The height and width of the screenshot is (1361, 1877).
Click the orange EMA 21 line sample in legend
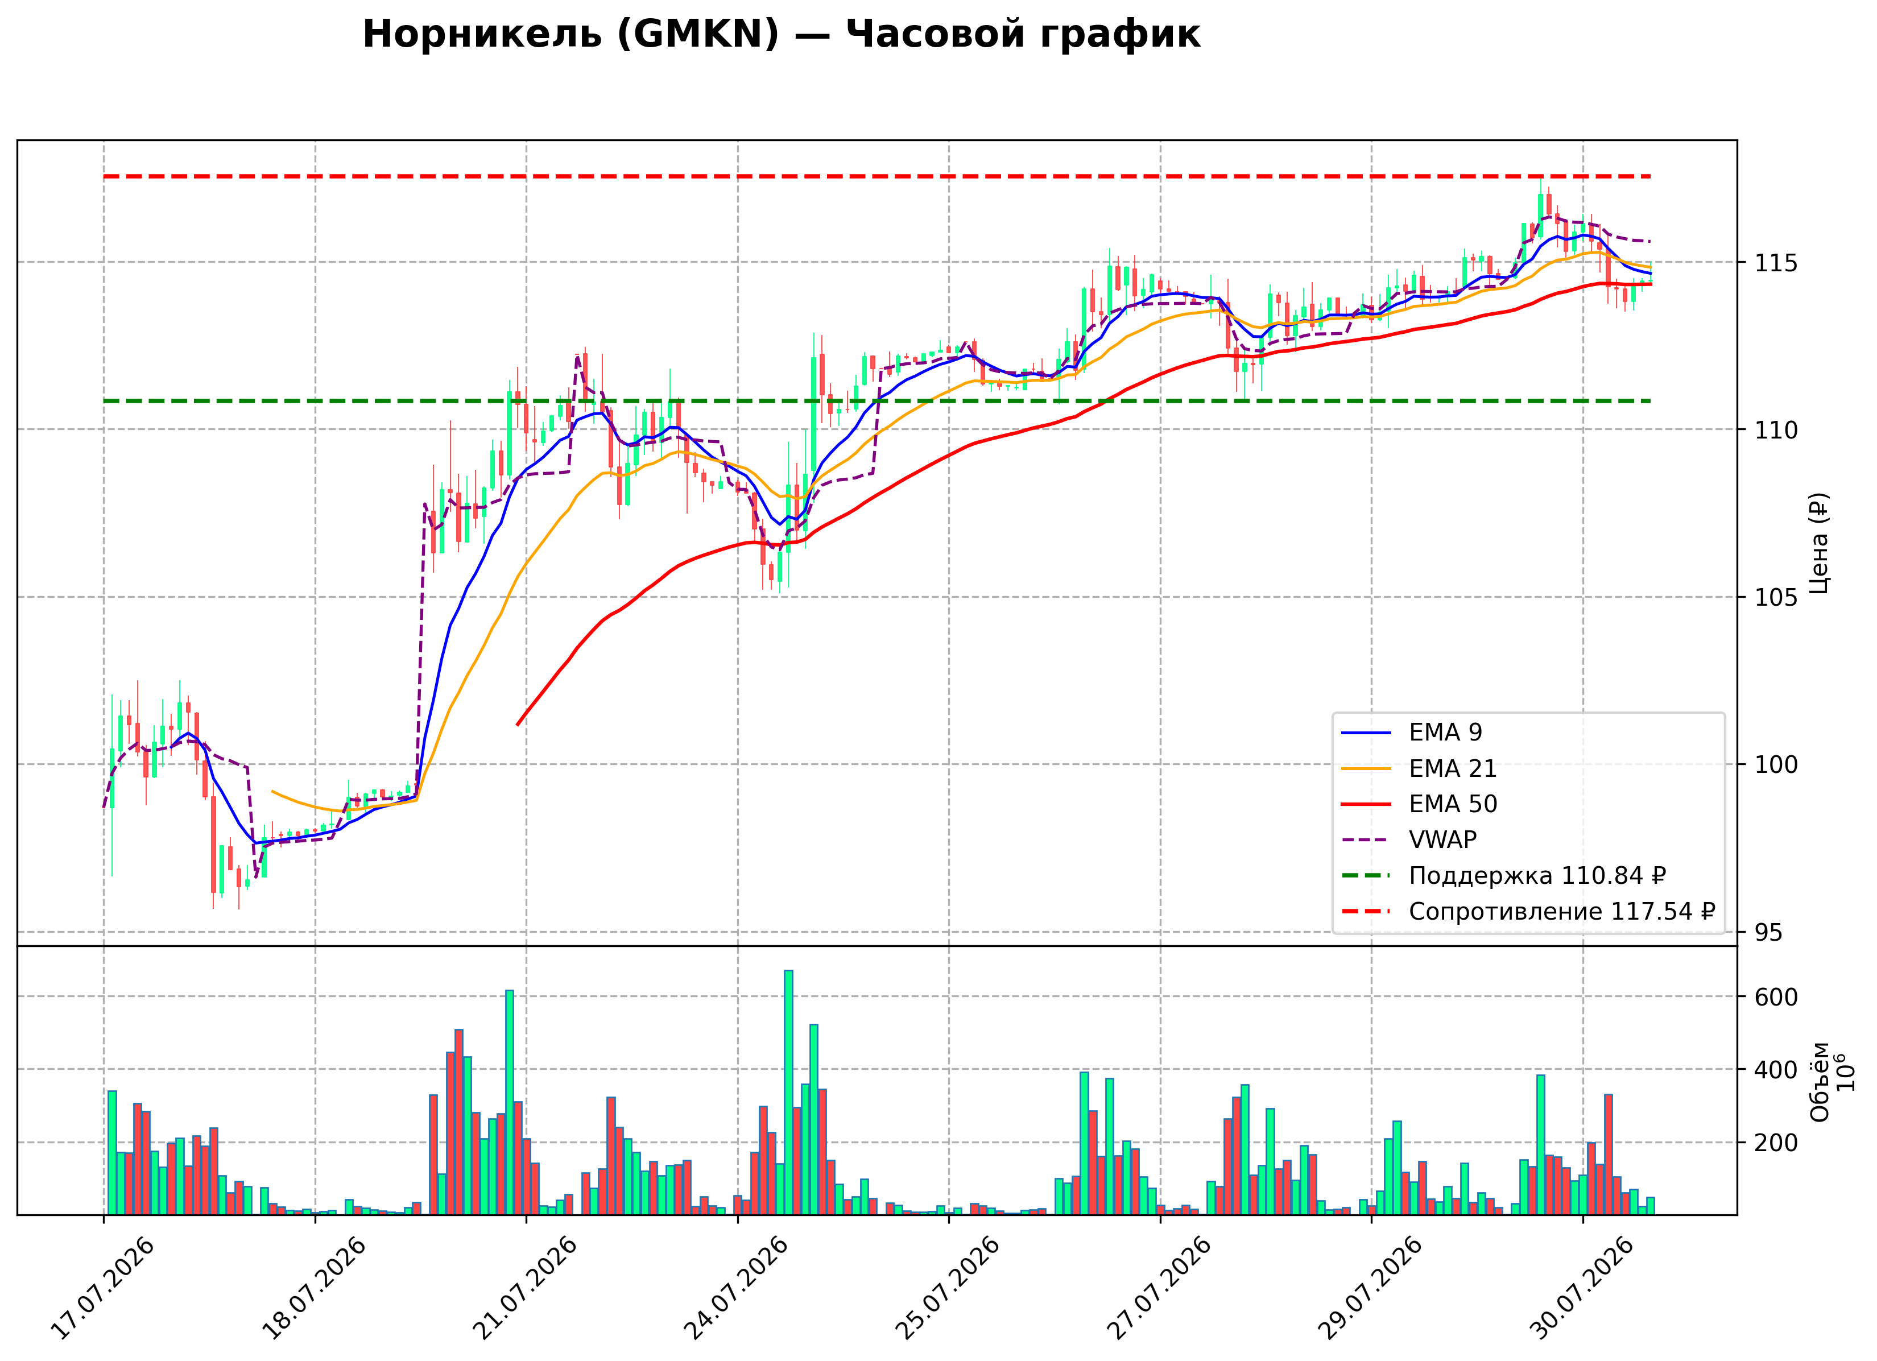[x=1366, y=768]
